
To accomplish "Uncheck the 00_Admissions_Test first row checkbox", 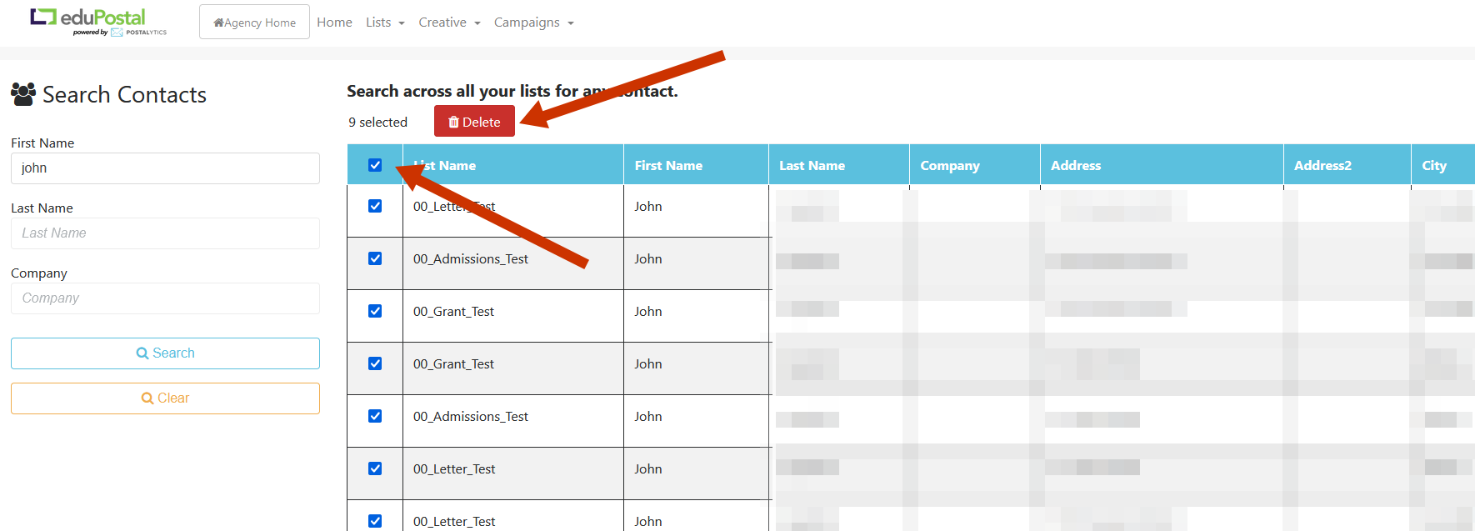I will 375,258.
